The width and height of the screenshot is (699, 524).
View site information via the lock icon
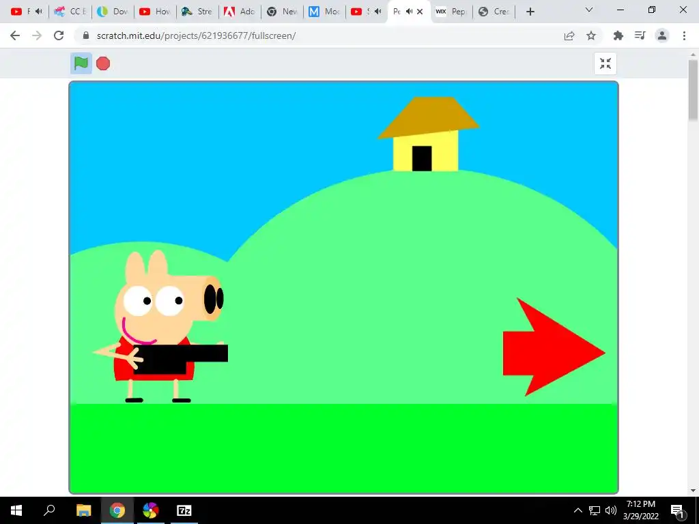[86, 35]
